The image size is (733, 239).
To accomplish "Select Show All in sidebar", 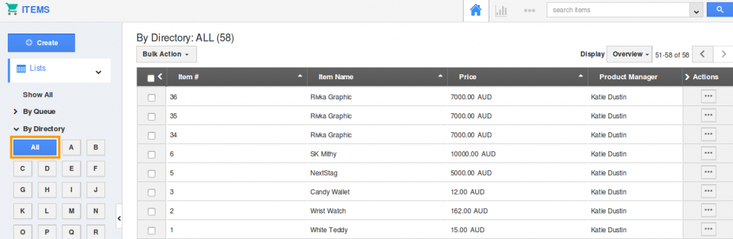I will point(38,95).
